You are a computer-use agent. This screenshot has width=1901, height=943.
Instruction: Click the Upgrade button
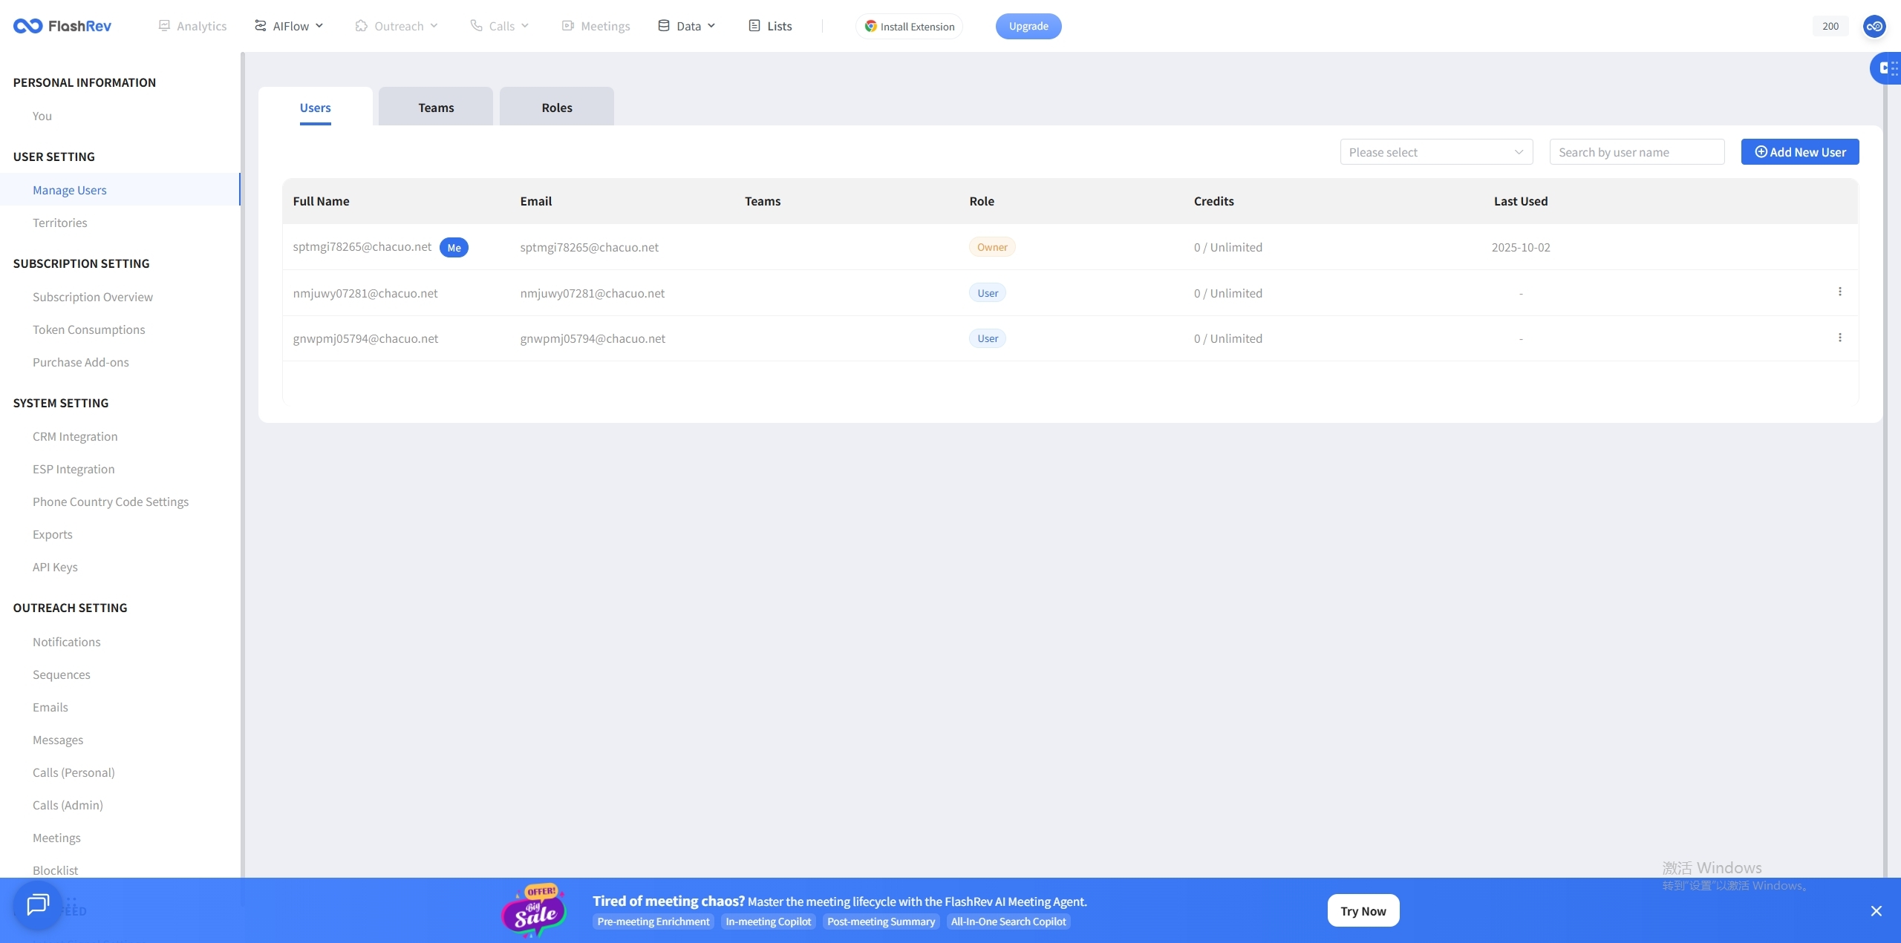(1028, 26)
